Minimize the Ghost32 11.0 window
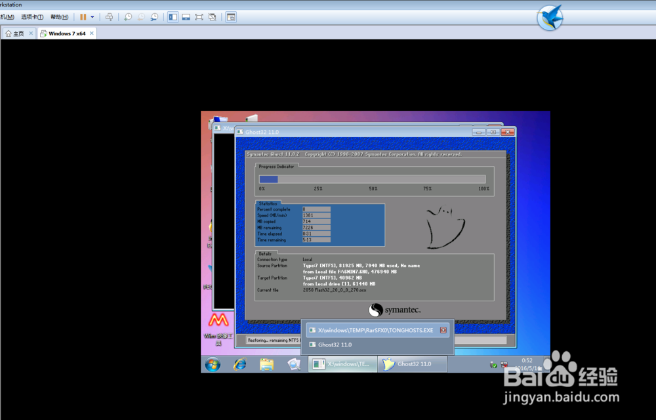Viewport: 656px width, 420px height. pos(479,132)
